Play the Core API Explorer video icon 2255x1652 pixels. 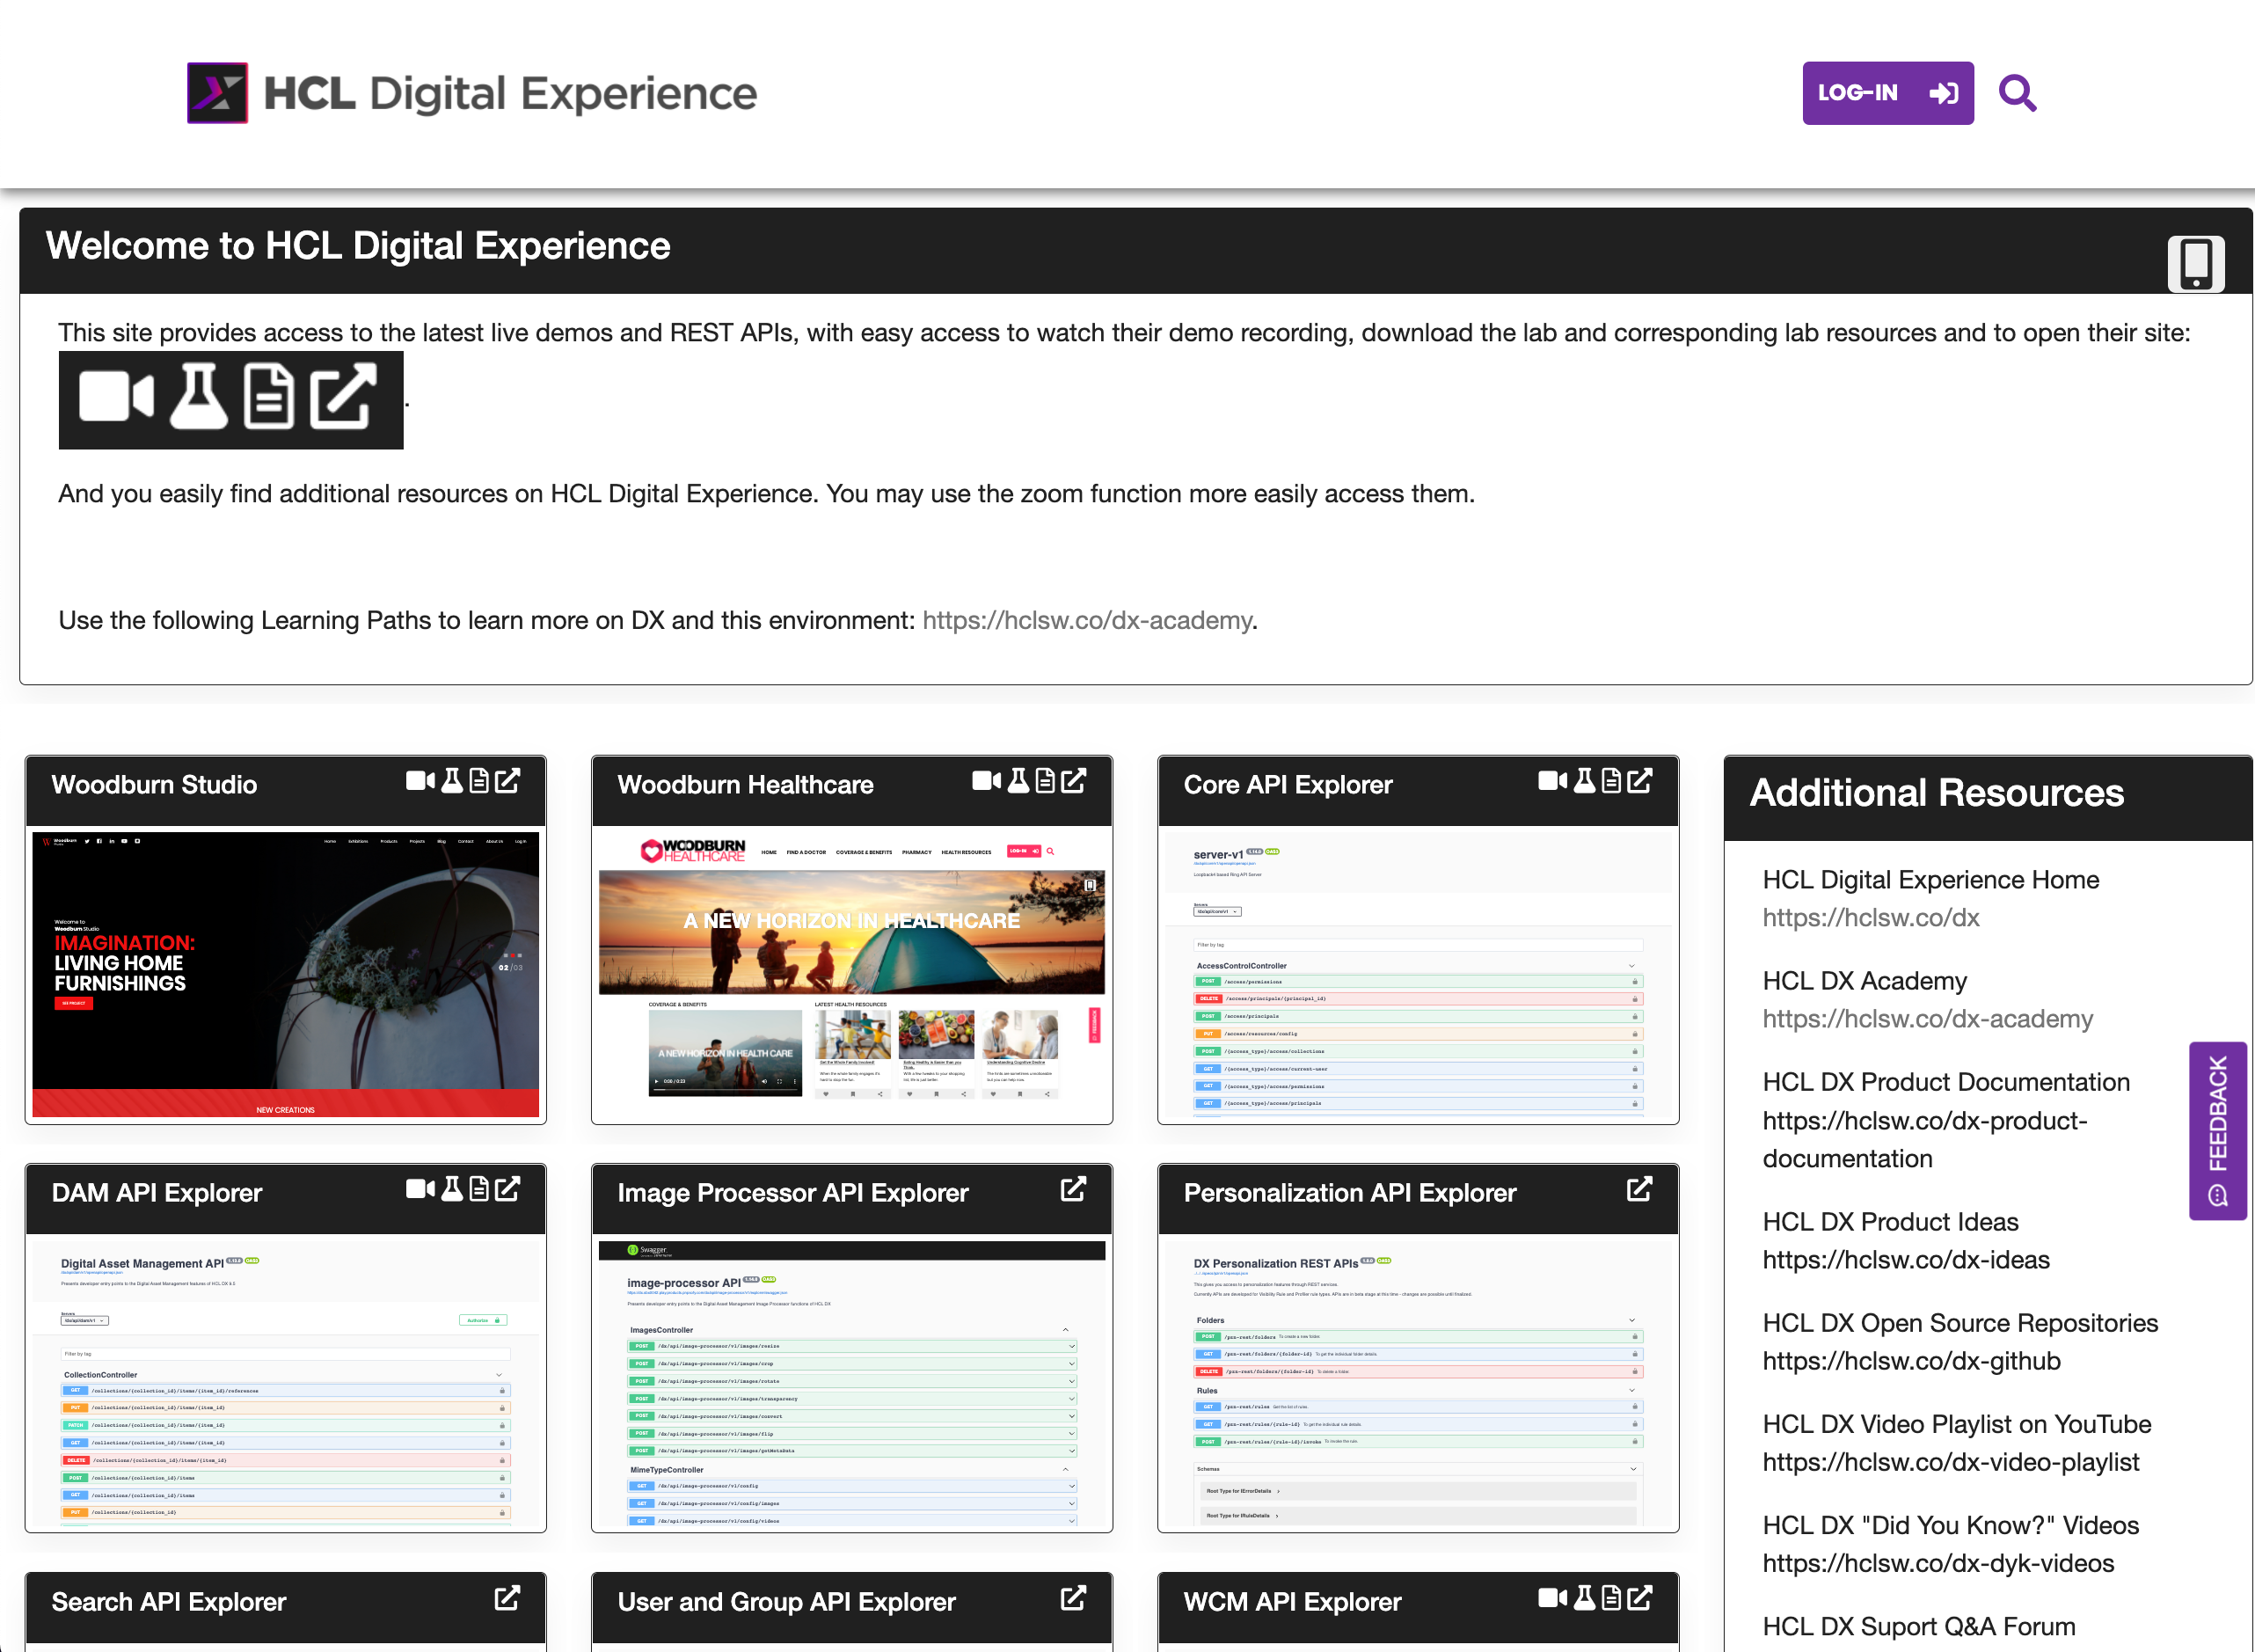[1552, 781]
